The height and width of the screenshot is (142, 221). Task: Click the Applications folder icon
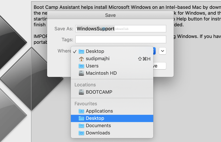[81, 111]
